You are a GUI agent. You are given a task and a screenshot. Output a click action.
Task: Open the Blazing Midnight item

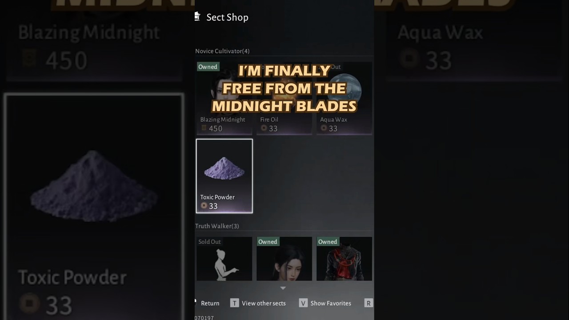(224, 98)
